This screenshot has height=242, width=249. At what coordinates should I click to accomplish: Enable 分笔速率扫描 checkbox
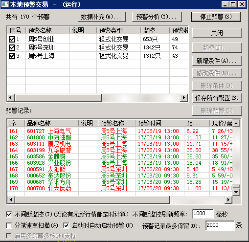(x=9, y=226)
